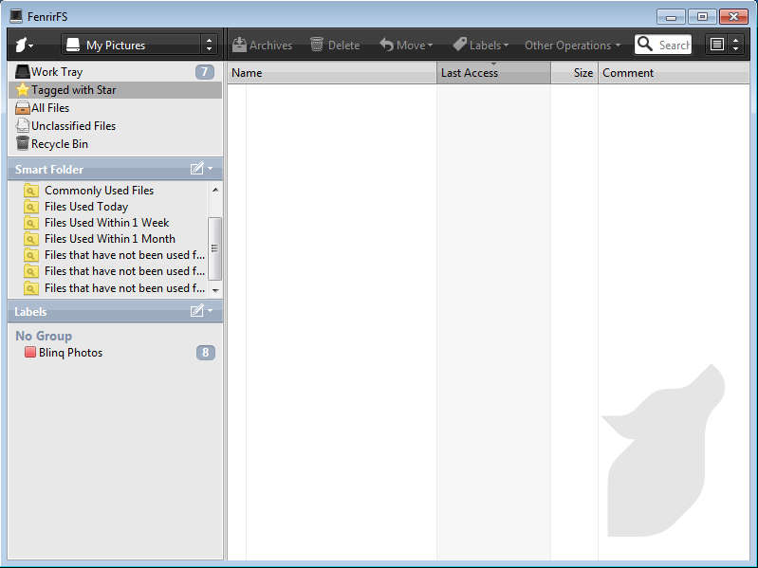This screenshot has height=568, width=758.
Task: Click the Files Used Today folder icon
Action: tap(30, 207)
